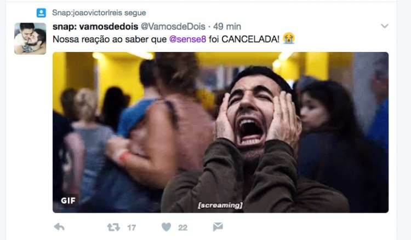This screenshot has height=240, width=411.
Task: Open the @sense8 mention link
Action: pos(187,39)
